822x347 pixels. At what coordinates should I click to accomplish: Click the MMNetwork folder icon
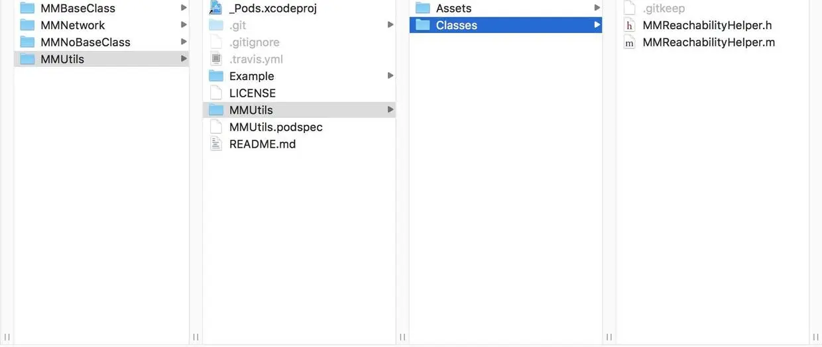(x=27, y=25)
